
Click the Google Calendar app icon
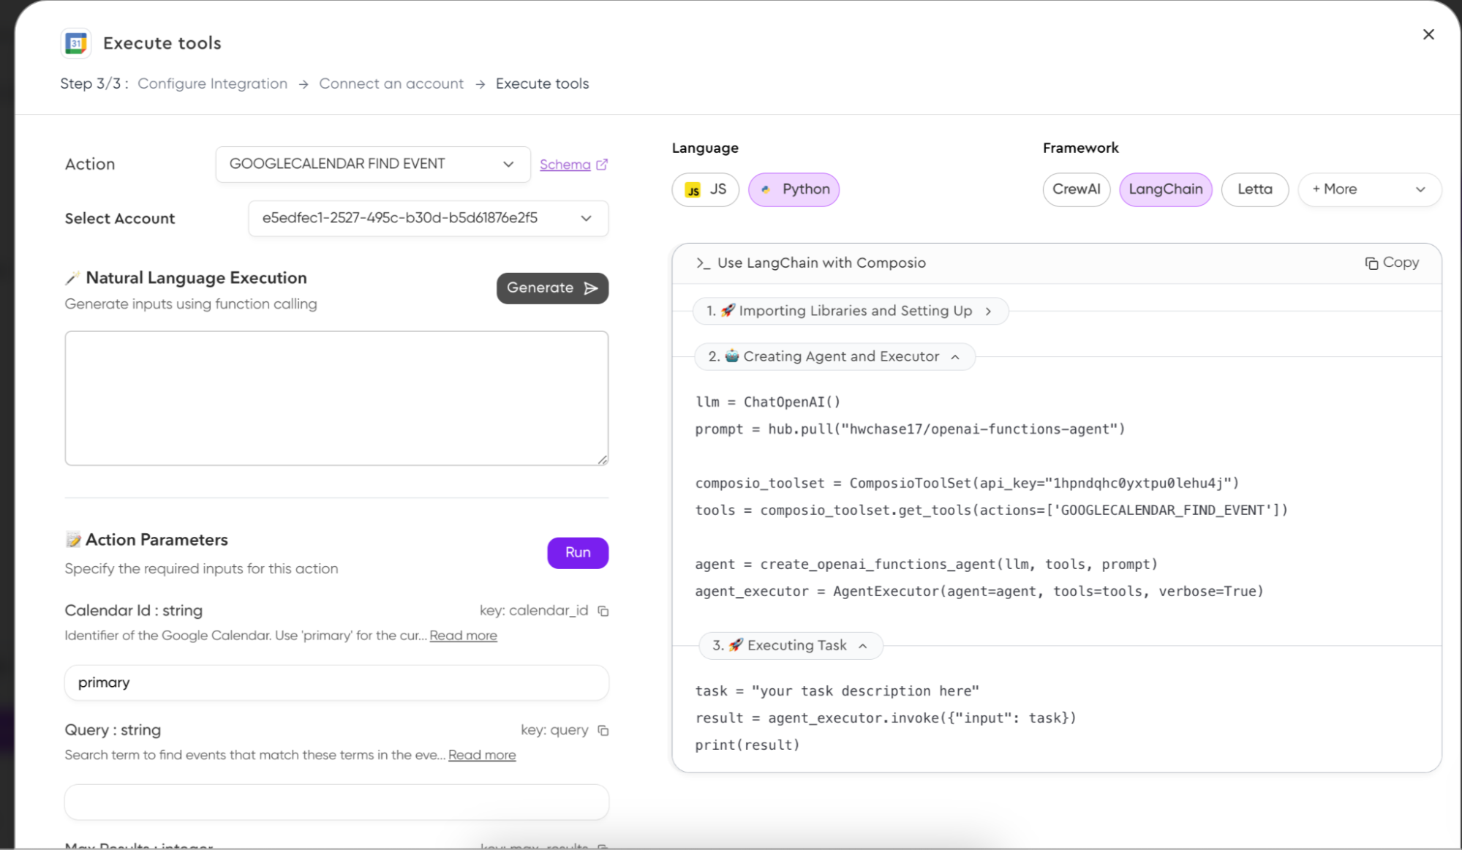coord(76,43)
